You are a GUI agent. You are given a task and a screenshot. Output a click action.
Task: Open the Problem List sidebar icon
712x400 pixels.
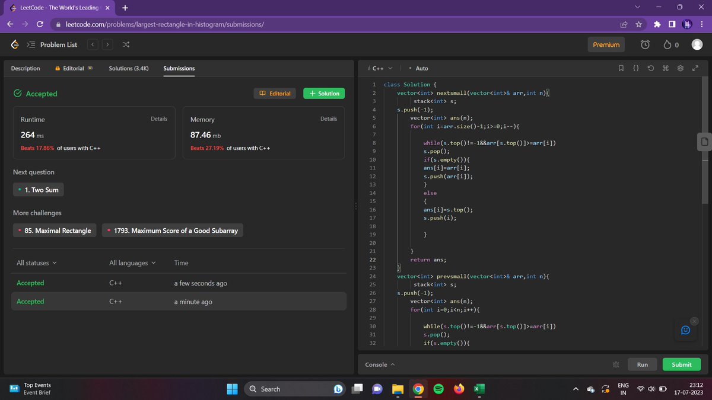click(x=30, y=44)
